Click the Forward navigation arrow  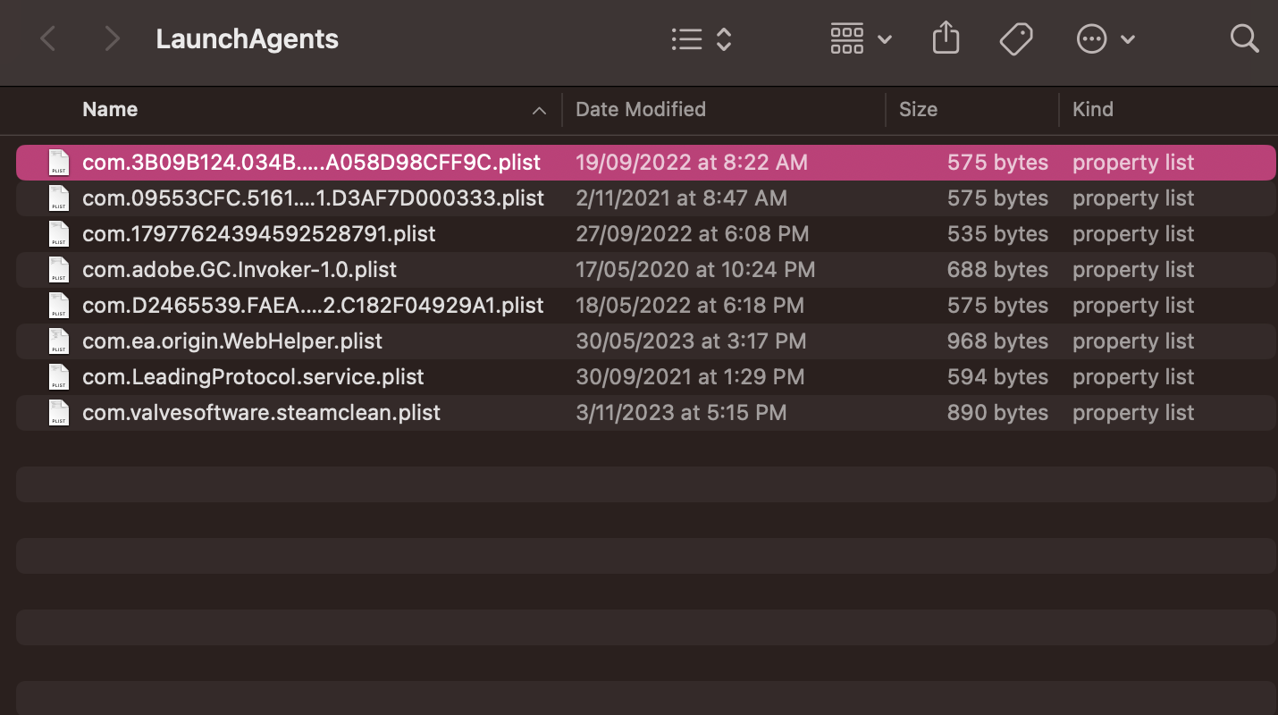tap(111, 38)
